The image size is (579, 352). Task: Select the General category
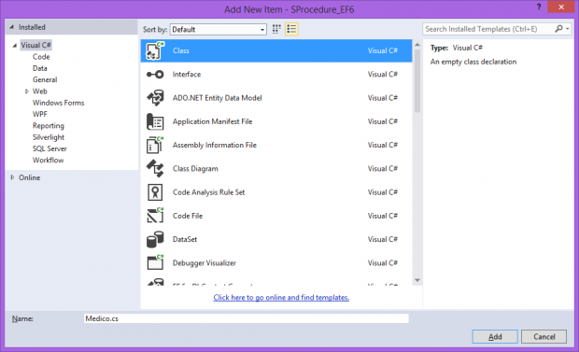click(45, 79)
